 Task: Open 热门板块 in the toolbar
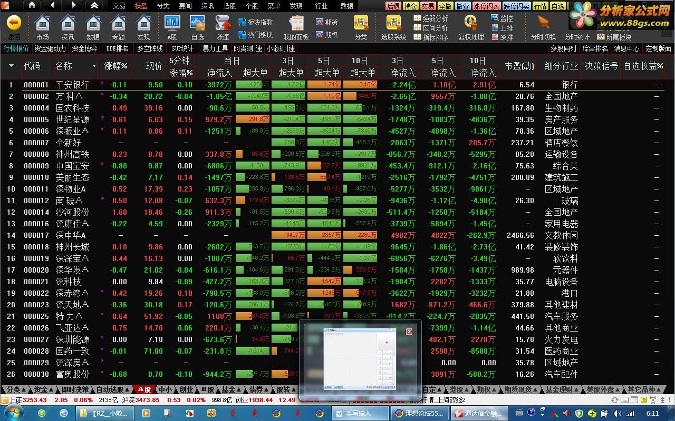256,35
